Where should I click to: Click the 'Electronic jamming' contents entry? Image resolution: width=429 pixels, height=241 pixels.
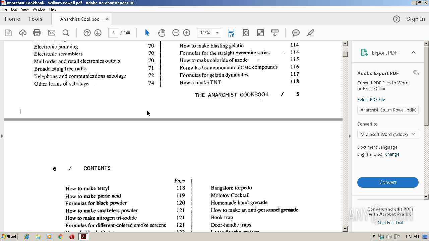click(56, 47)
